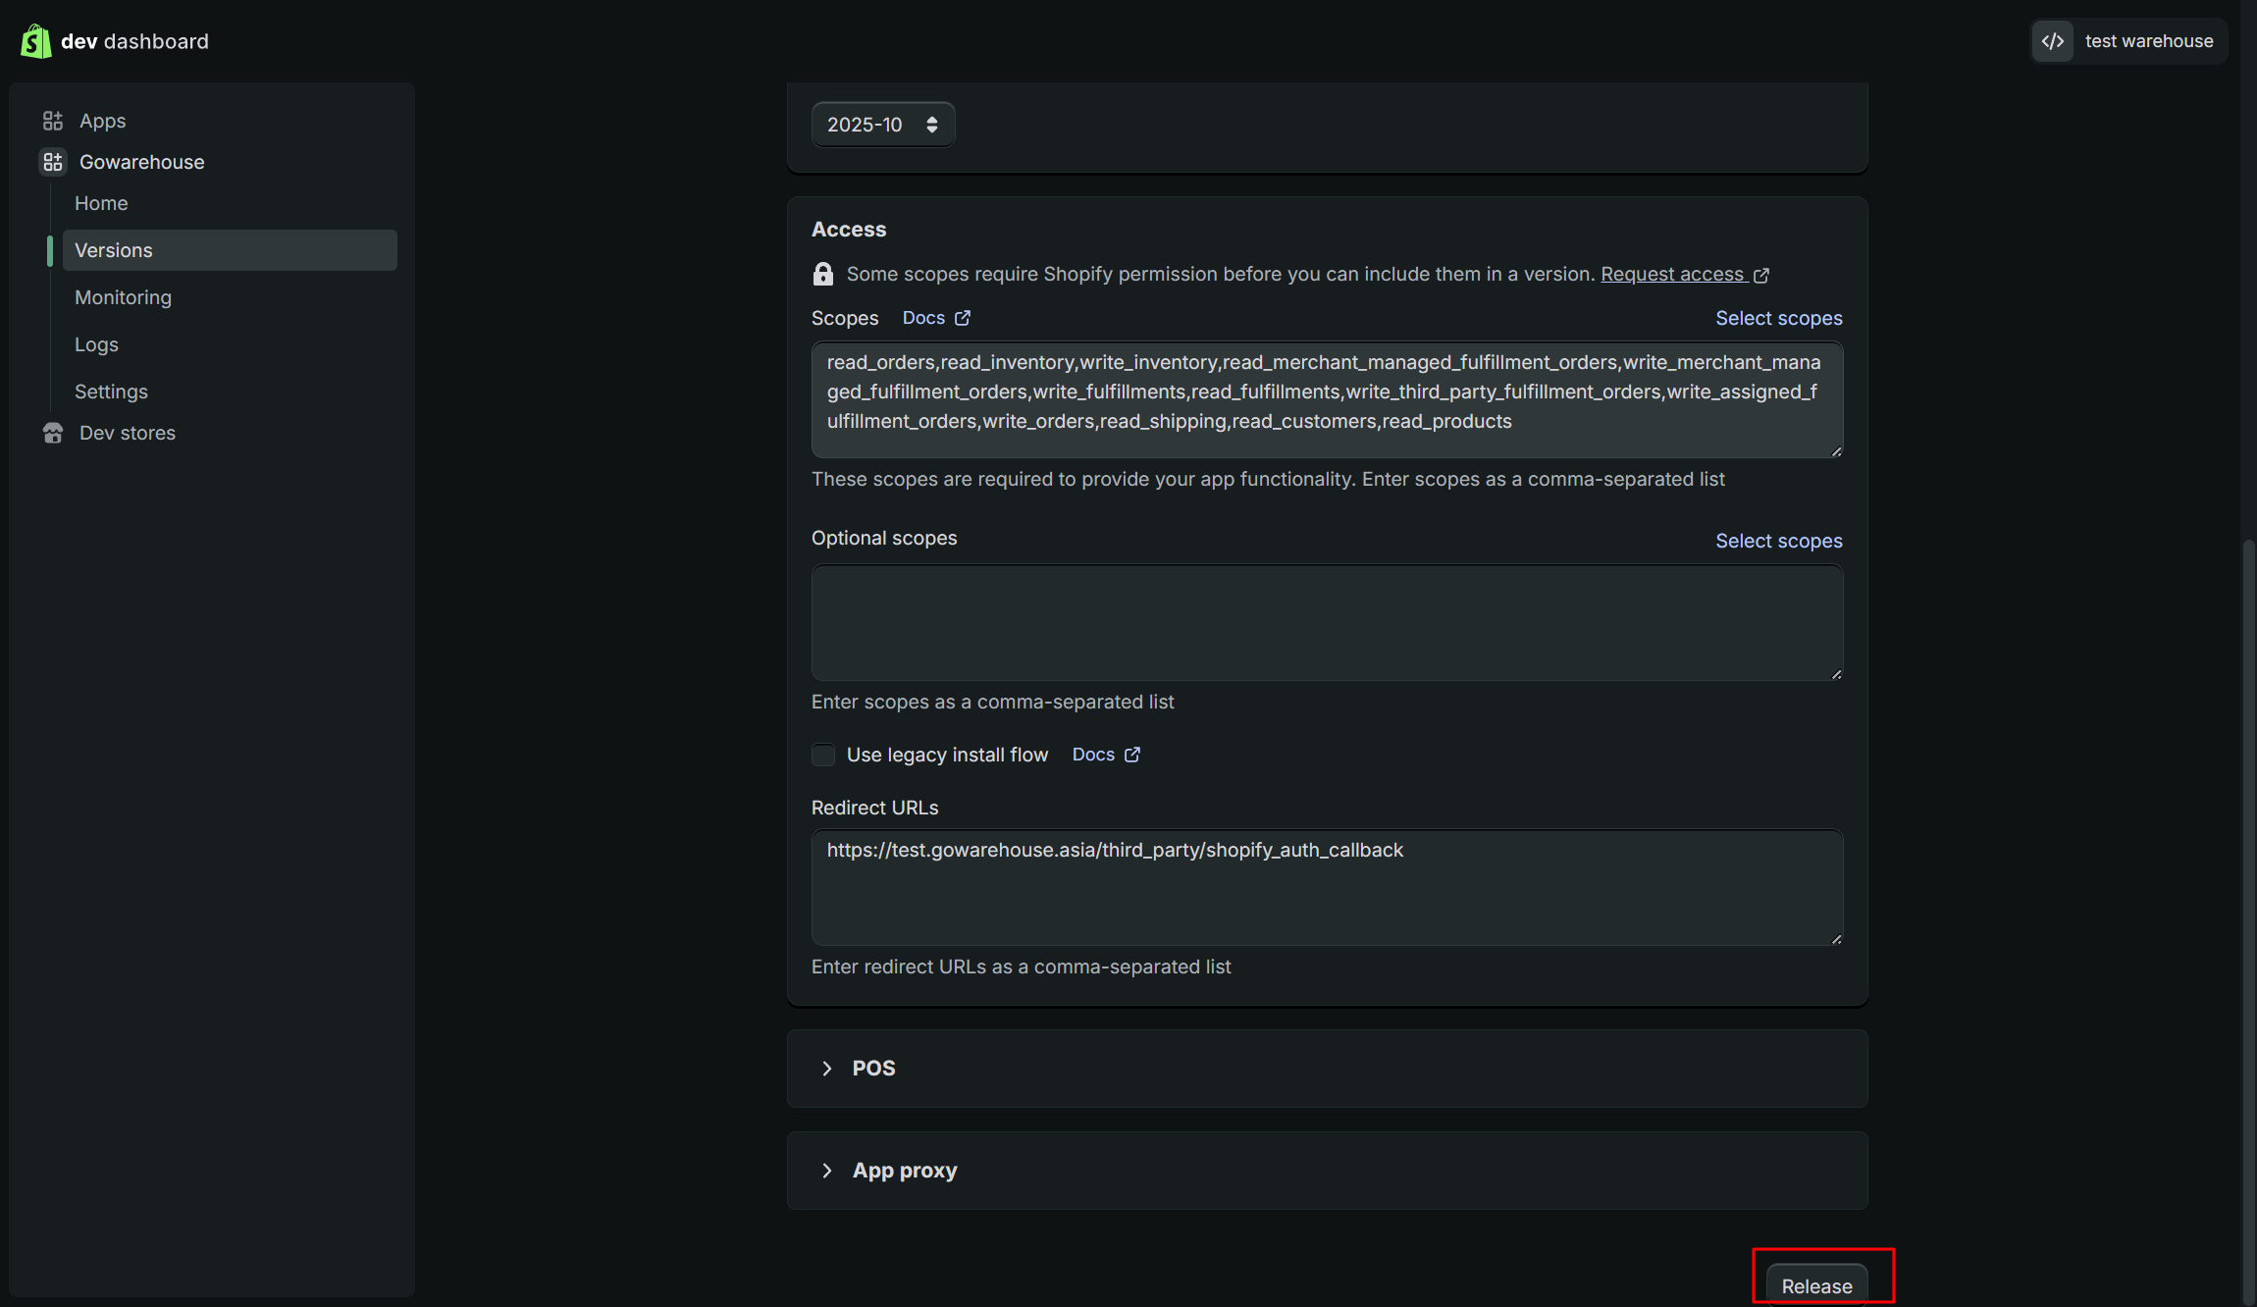Click the Dev stores storefront icon

pyautogui.click(x=53, y=433)
